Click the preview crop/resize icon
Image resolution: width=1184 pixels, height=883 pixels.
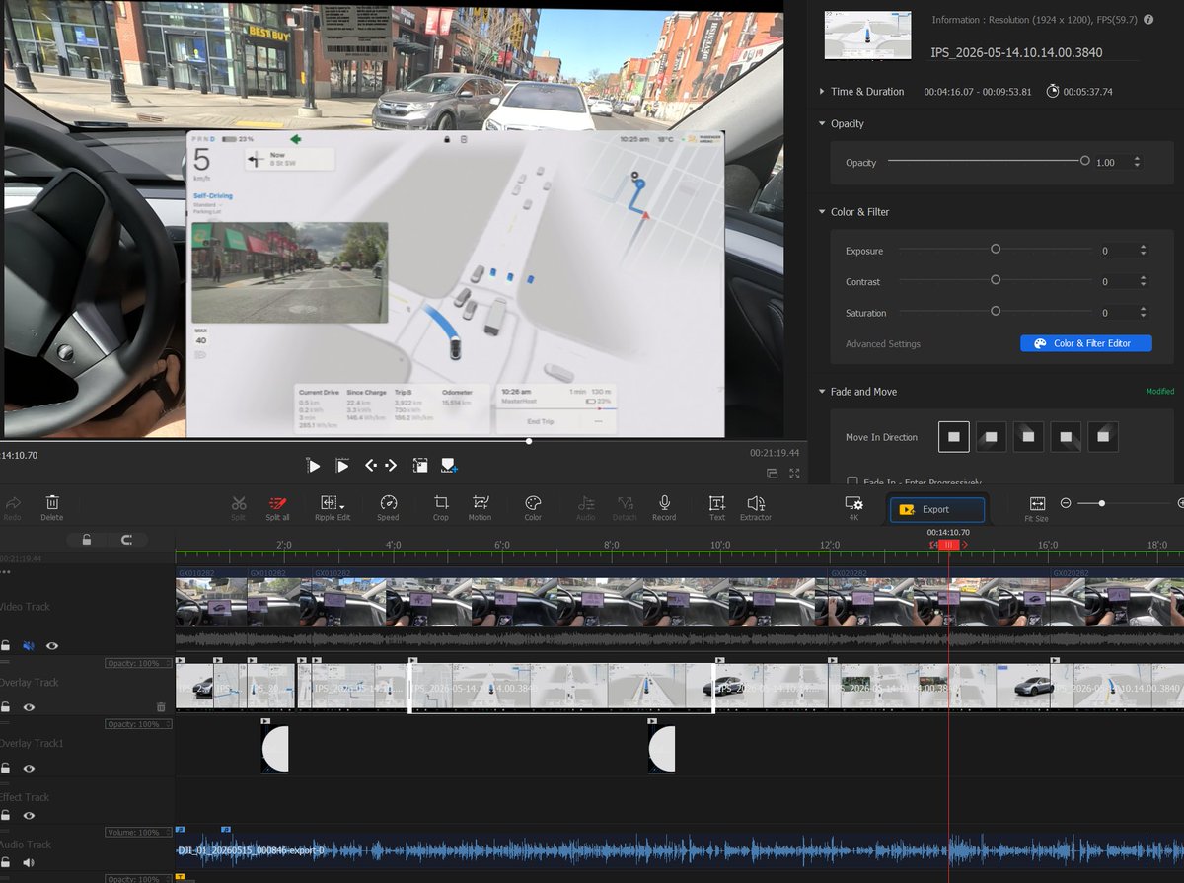pyautogui.click(x=420, y=465)
